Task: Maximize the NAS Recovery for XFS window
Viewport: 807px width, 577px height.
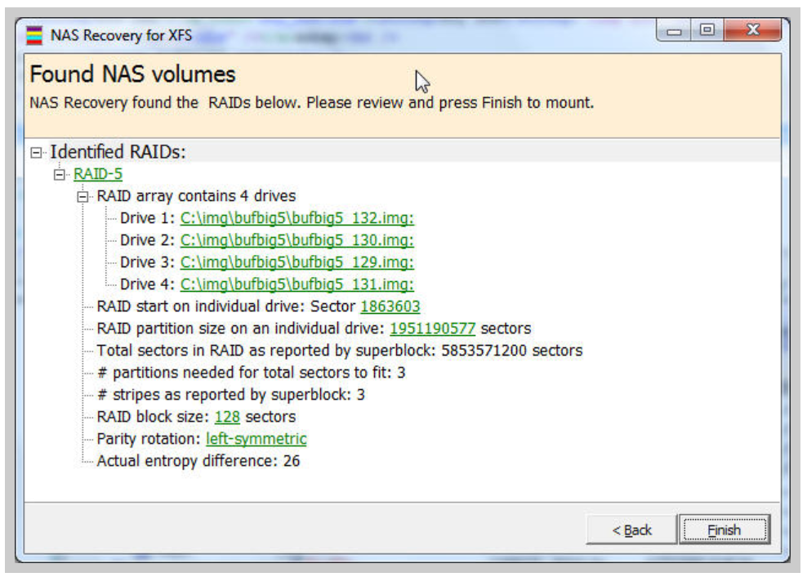Action: click(x=707, y=31)
